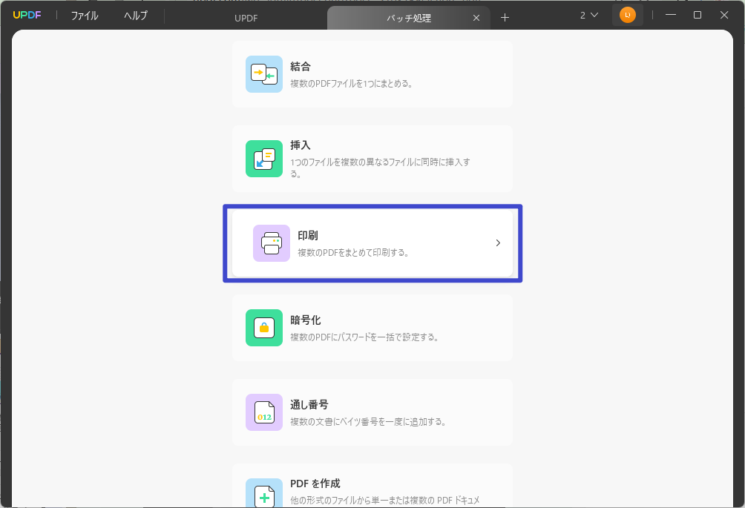Open the 通し番号 batch feature

coord(371,412)
